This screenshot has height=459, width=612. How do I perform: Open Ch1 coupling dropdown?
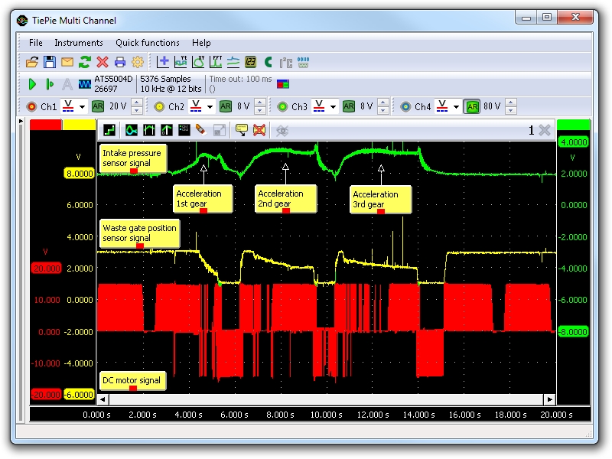pos(82,106)
